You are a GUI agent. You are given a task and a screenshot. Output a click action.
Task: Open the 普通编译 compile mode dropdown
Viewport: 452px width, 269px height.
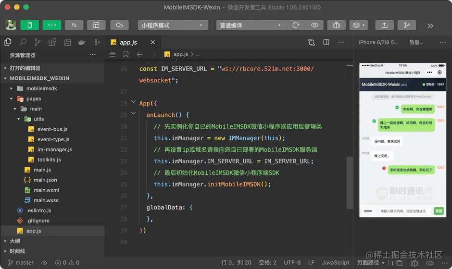click(251, 25)
